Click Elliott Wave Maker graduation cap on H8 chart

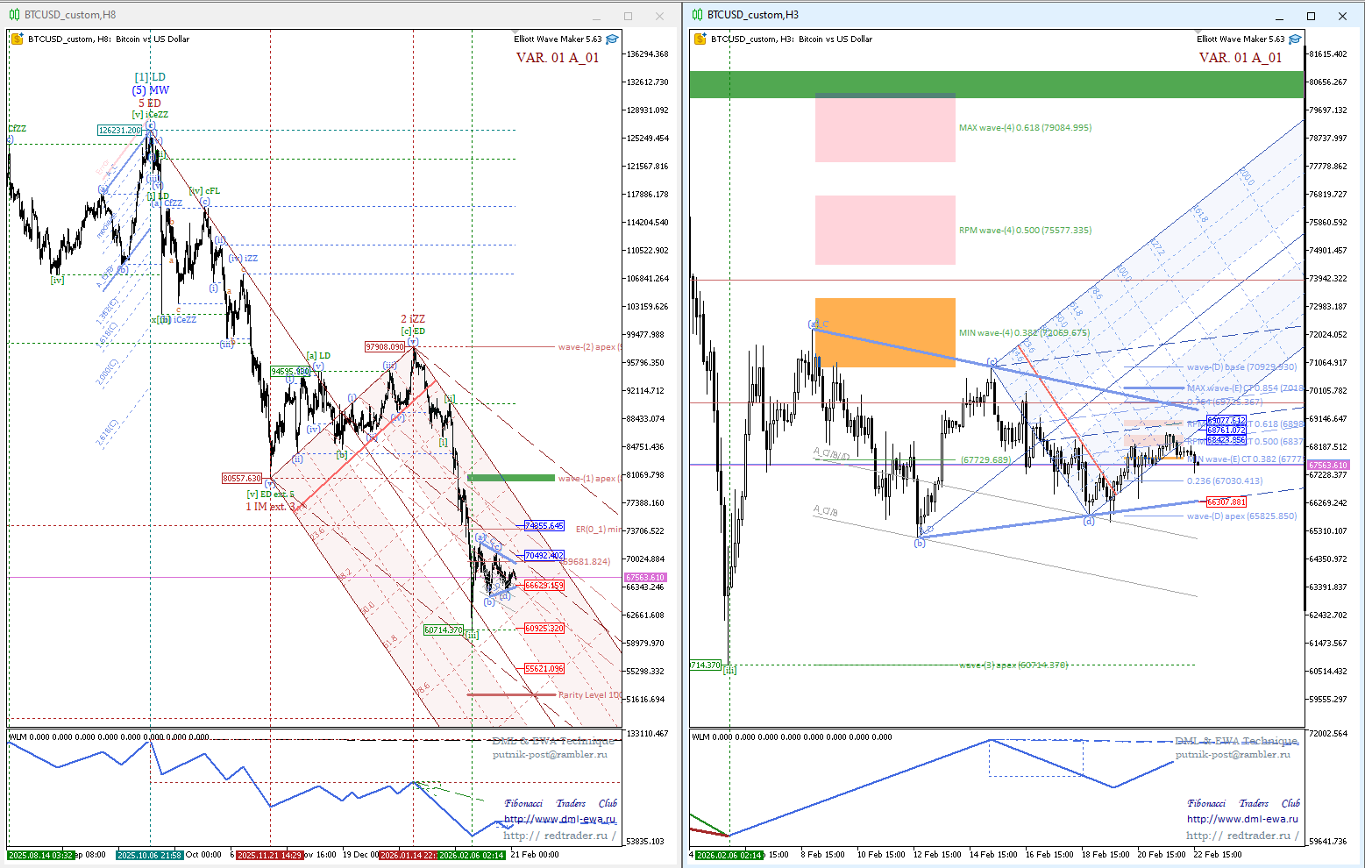click(612, 39)
